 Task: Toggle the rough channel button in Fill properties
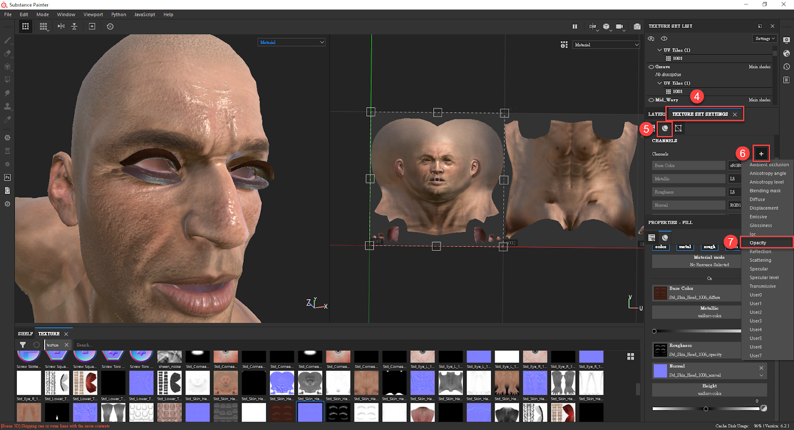pyautogui.click(x=710, y=246)
